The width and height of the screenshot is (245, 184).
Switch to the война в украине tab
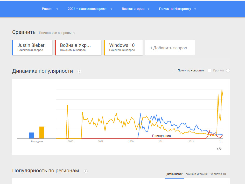197,174
